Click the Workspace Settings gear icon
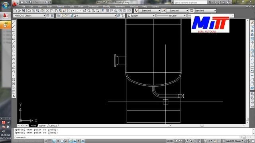 coord(48,15)
